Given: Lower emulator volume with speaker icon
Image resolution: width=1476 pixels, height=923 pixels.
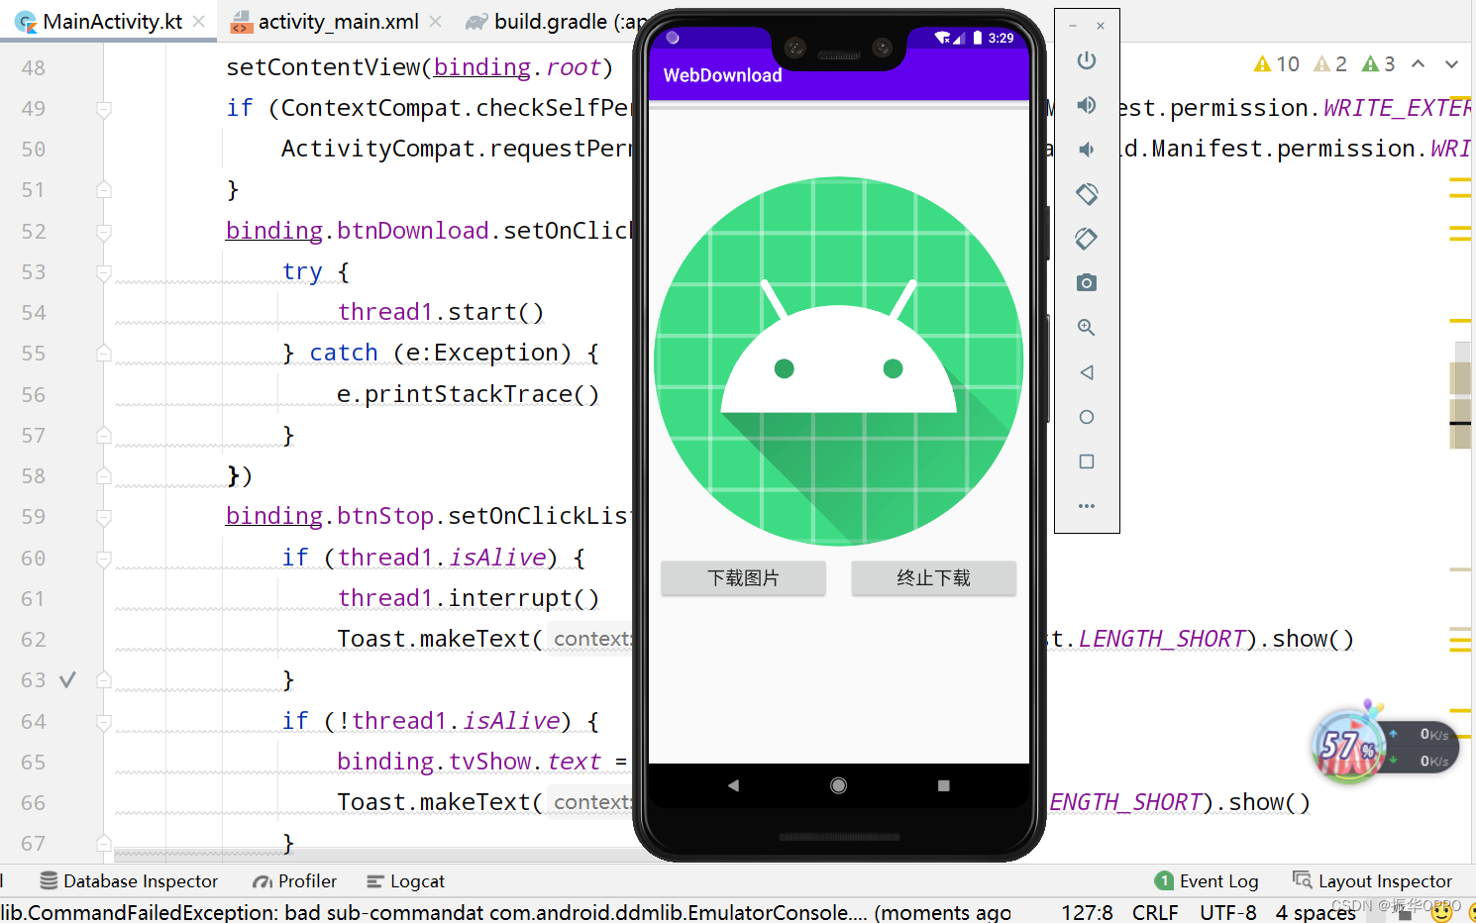Looking at the screenshot, I should click(x=1087, y=150).
